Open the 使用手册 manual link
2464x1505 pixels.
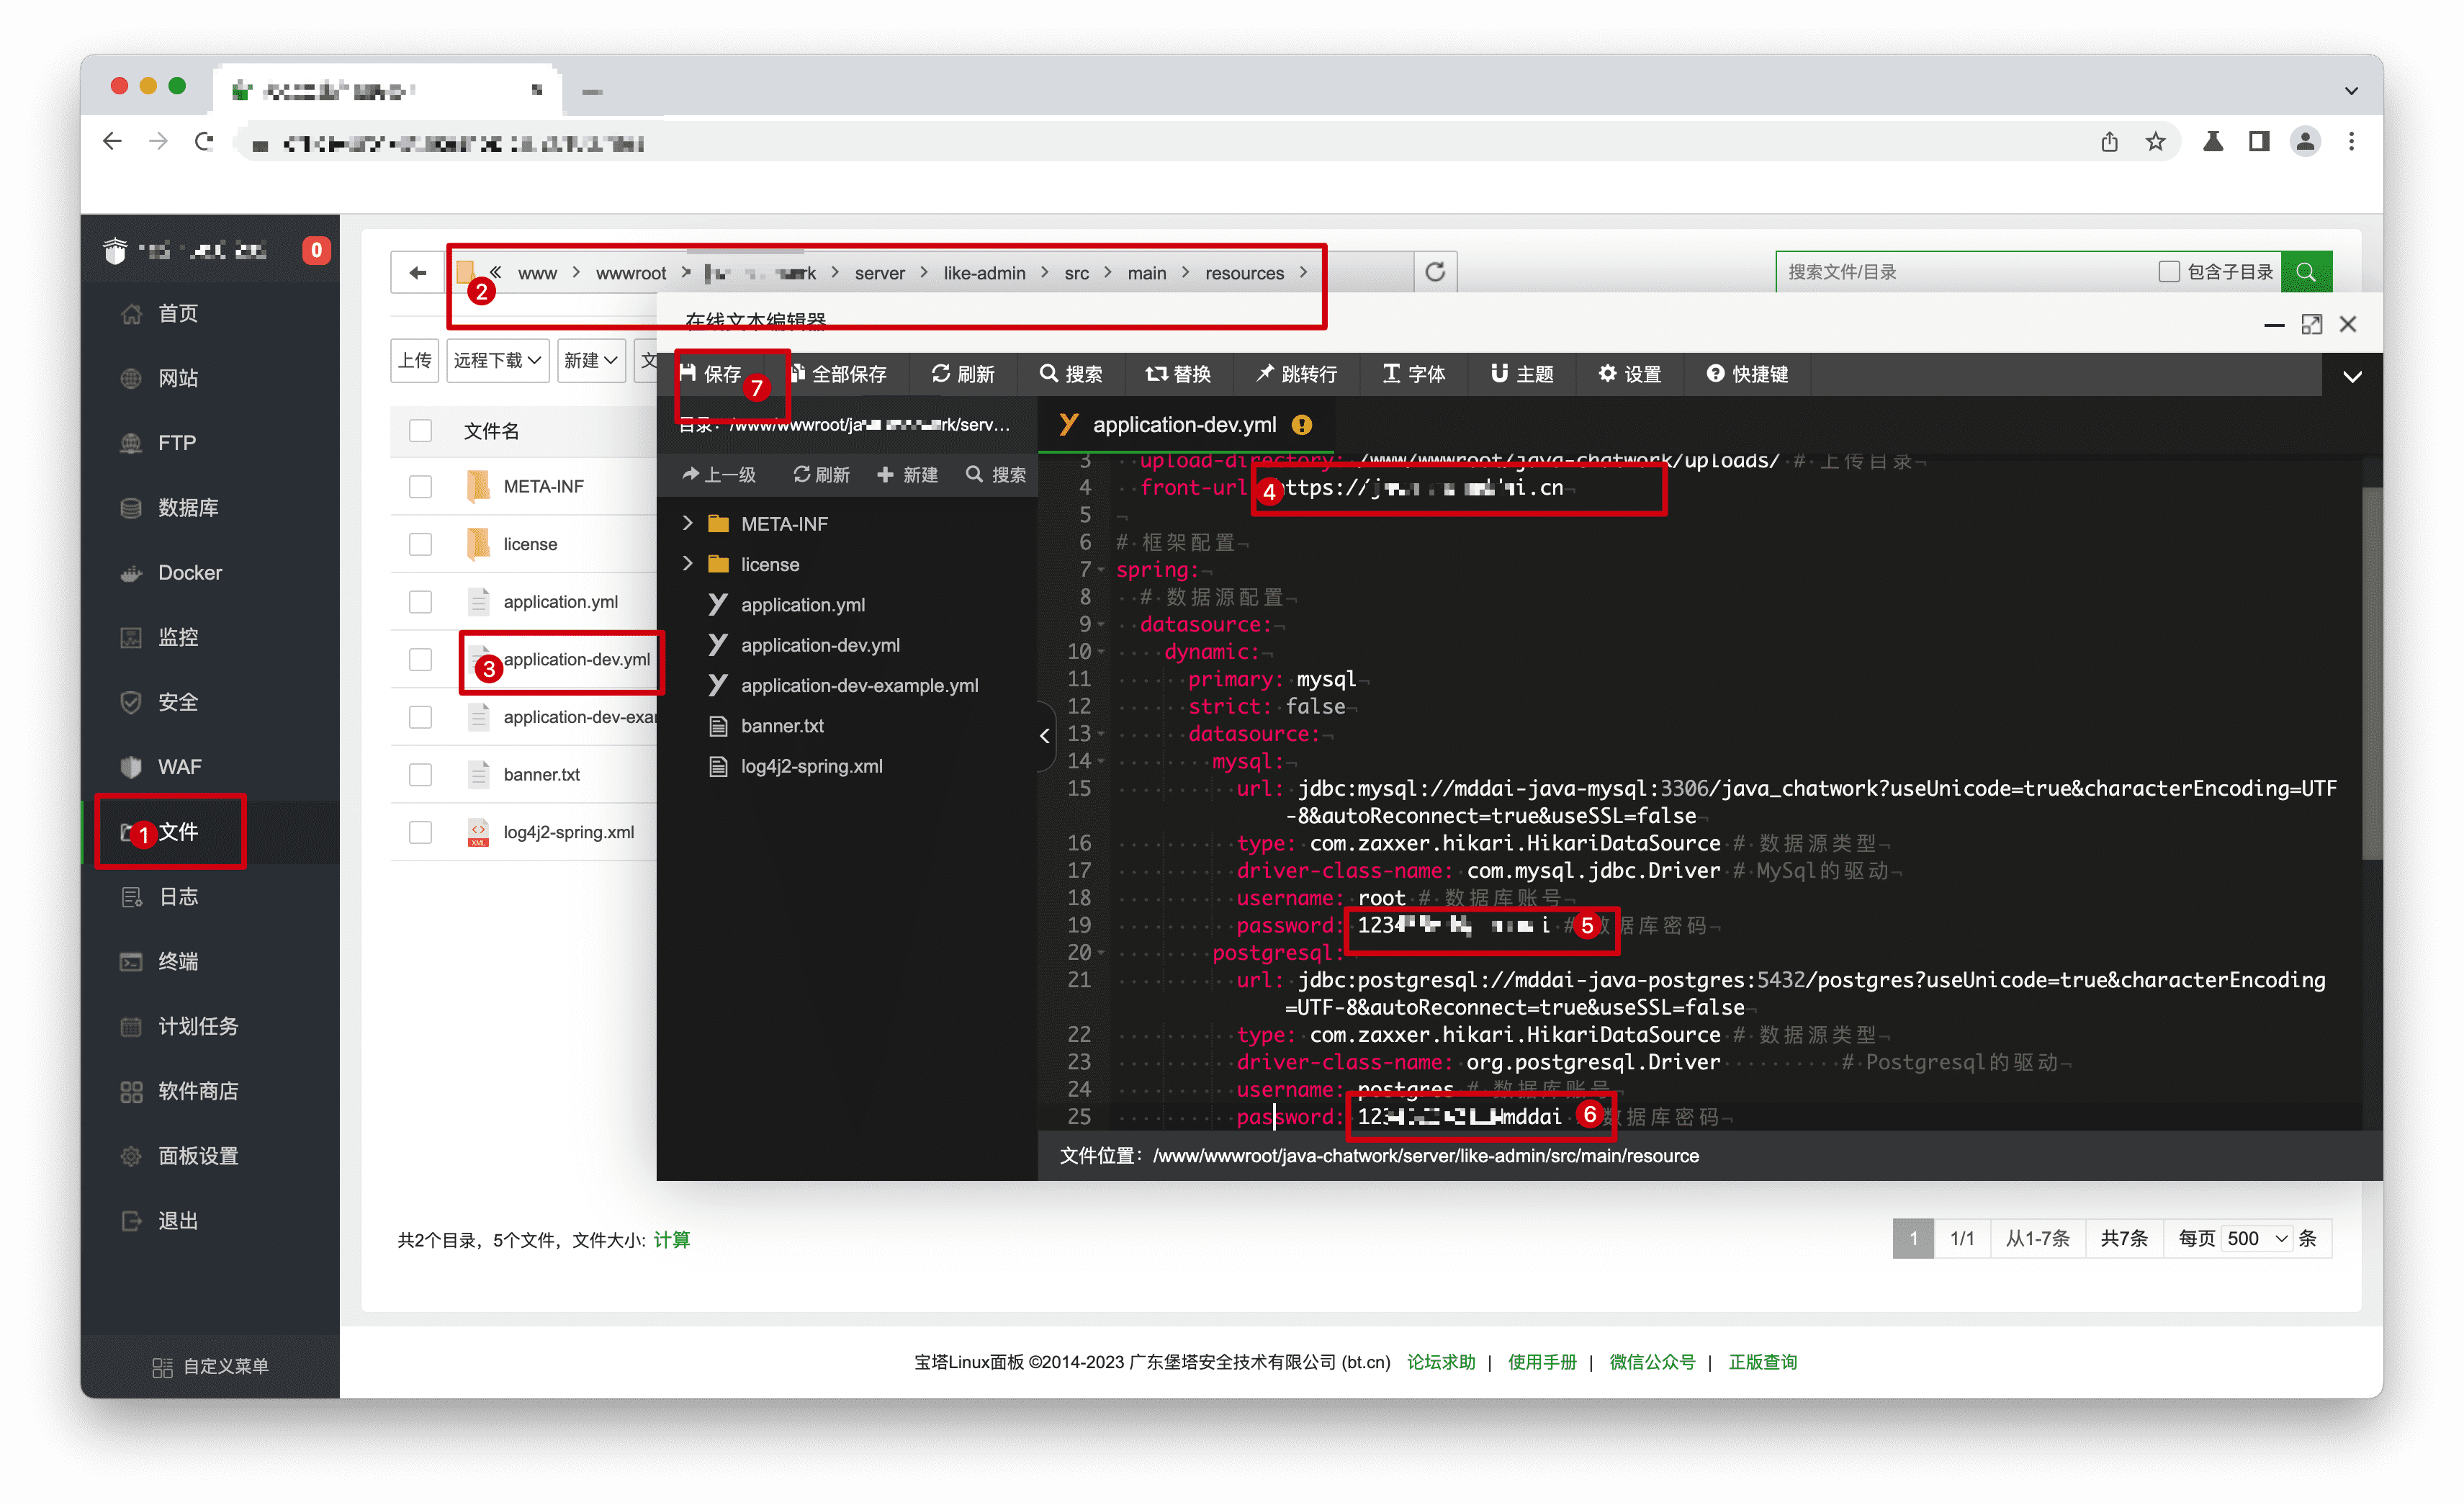point(1541,1362)
